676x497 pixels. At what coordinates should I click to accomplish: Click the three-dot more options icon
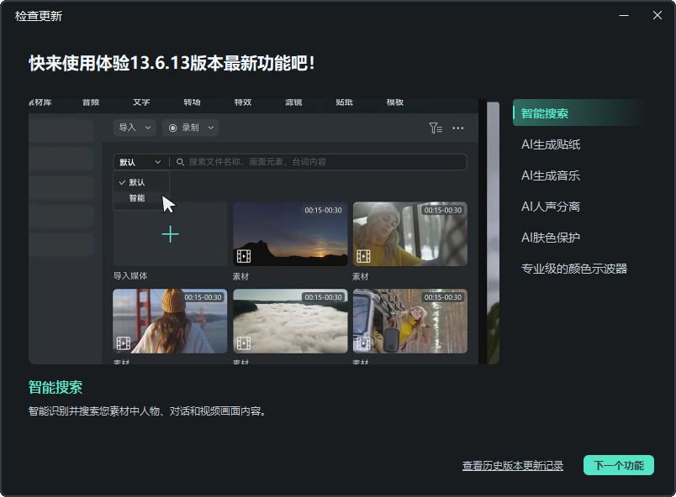tap(459, 128)
